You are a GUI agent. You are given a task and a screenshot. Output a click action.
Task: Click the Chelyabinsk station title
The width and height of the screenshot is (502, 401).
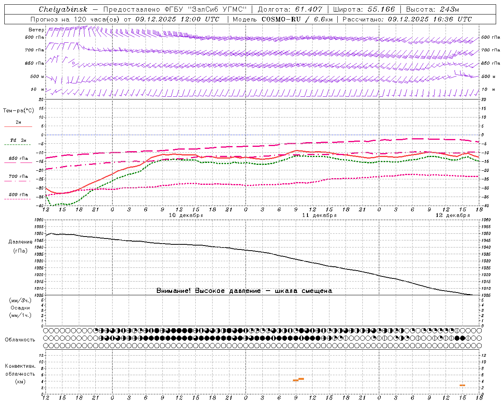(63, 9)
